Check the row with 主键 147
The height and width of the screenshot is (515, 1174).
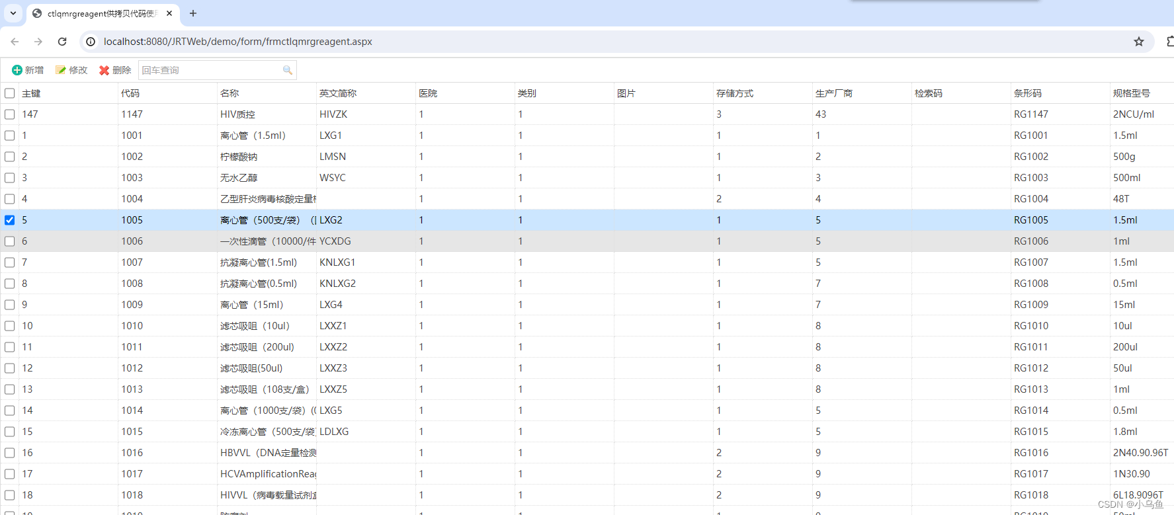(x=9, y=114)
